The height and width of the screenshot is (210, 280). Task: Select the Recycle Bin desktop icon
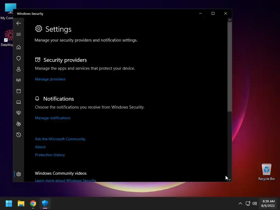point(266,172)
